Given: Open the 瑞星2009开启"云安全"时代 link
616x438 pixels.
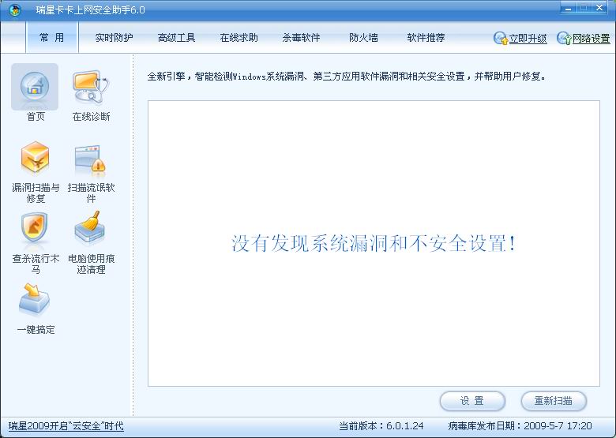Looking at the screenshot, I should tap(66, 426).
